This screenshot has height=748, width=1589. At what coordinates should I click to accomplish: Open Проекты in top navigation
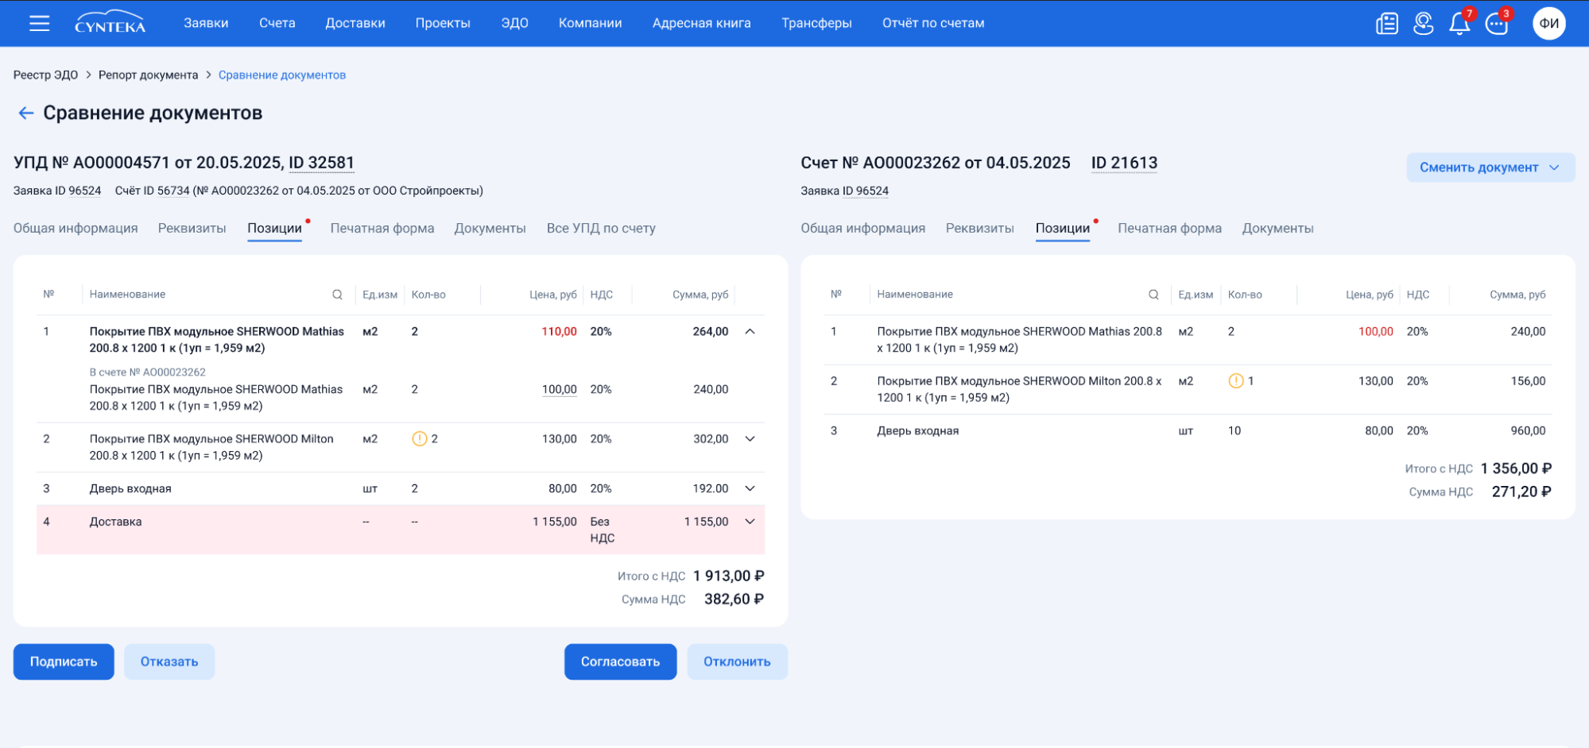pos(443,23)
